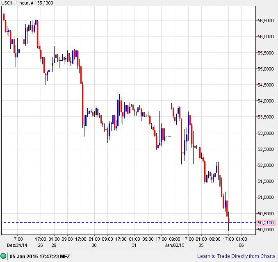Click the green connection status indicator
278x262 pixels.
[x=3, y=256]
